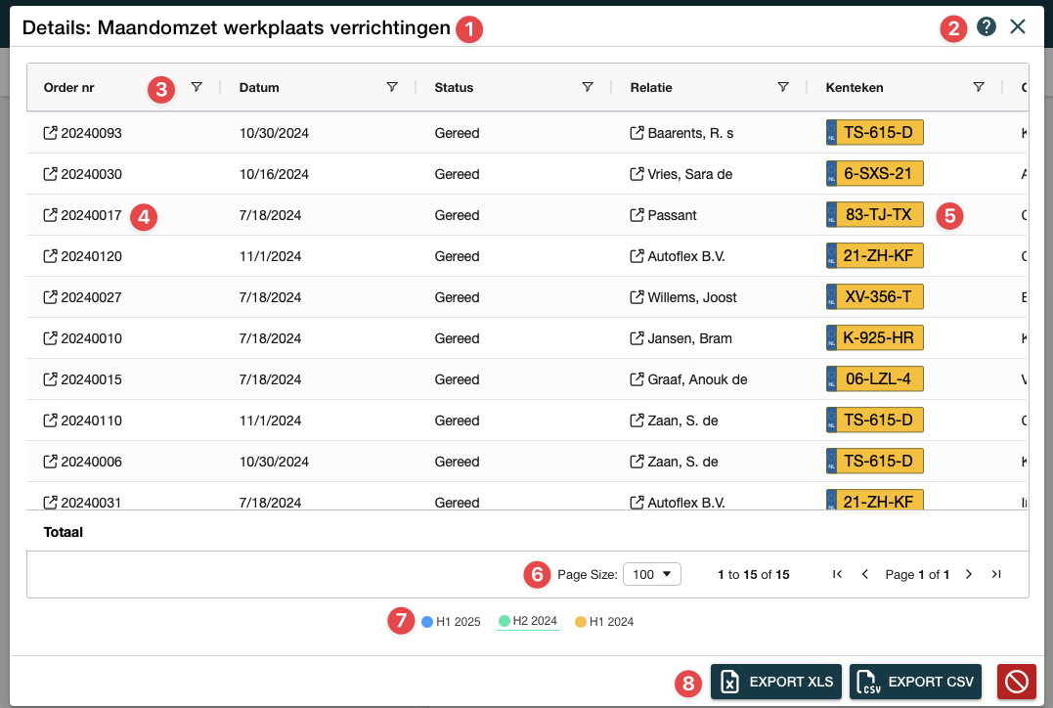
Task: Toggle the H1 2025 legend series
Action: [x=452, y=622]
